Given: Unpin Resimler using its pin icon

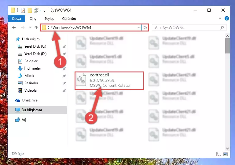Looking at the screenshot, I should 64,83.
